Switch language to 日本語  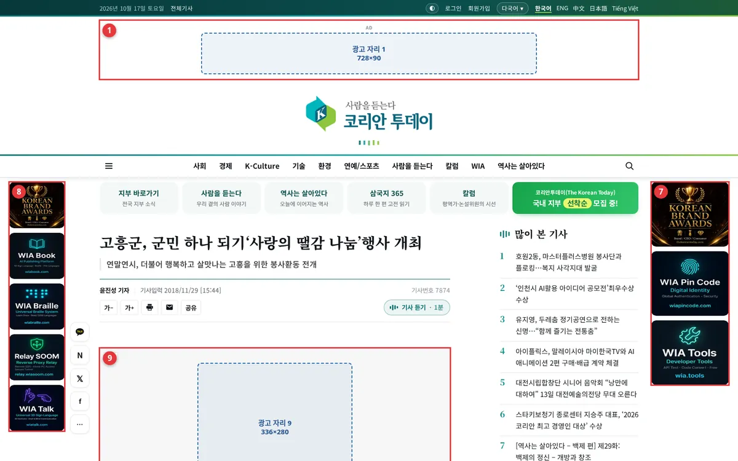pos(598,9)
